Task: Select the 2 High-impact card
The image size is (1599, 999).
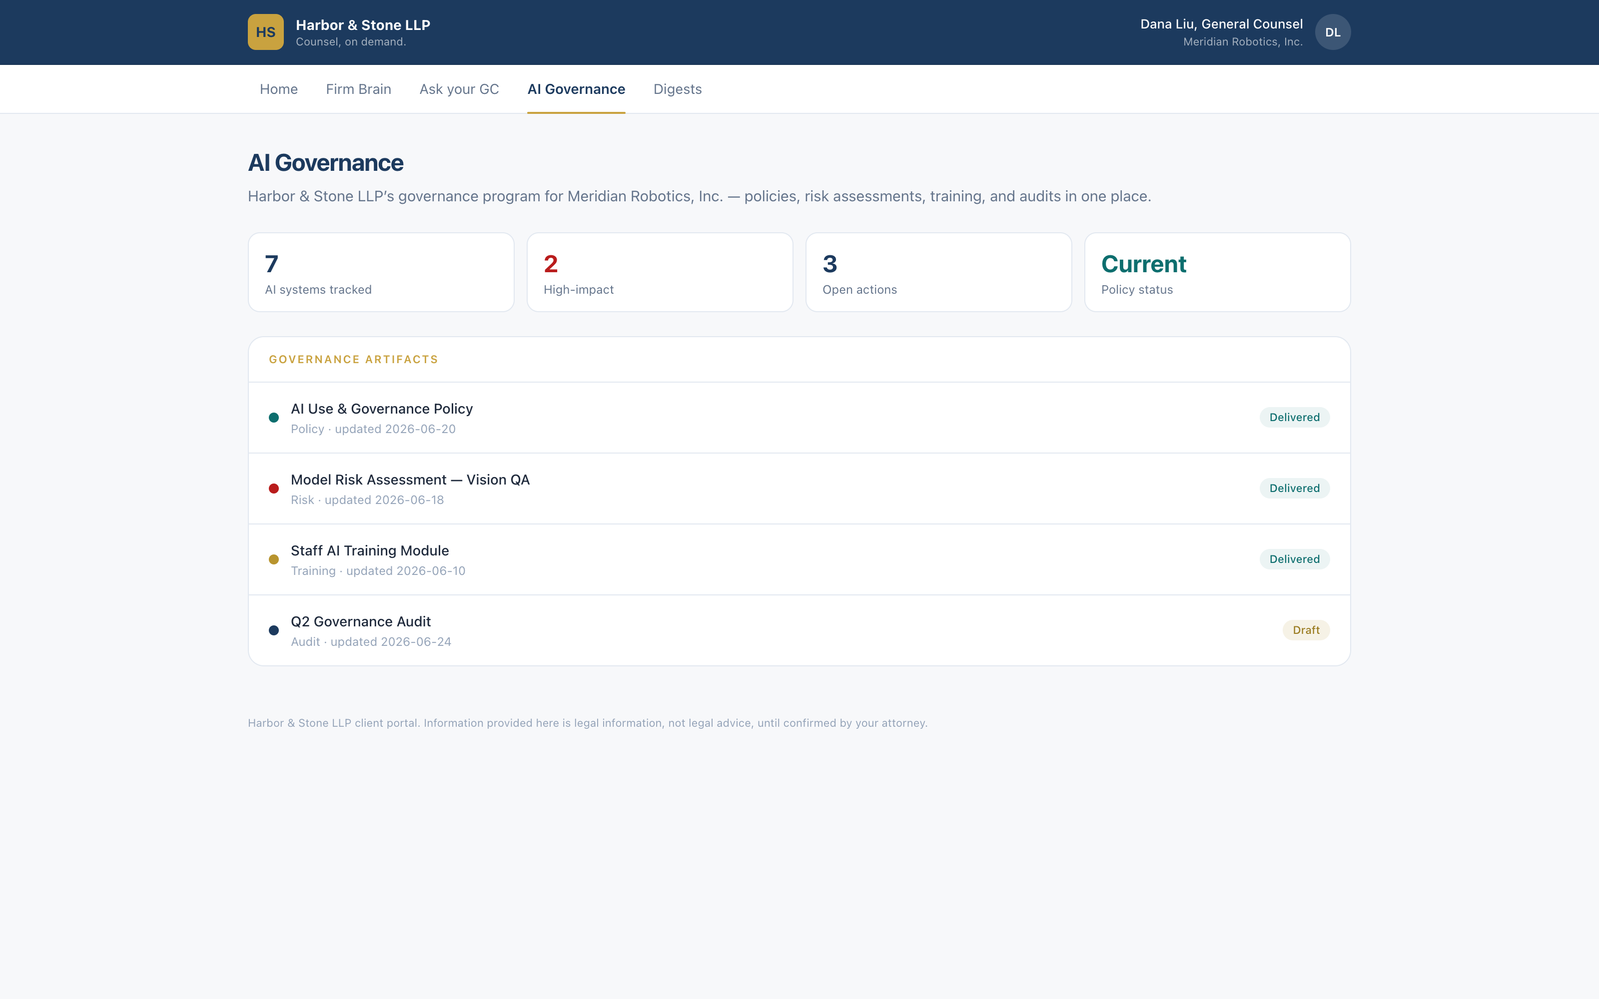Action: [660, 272]
